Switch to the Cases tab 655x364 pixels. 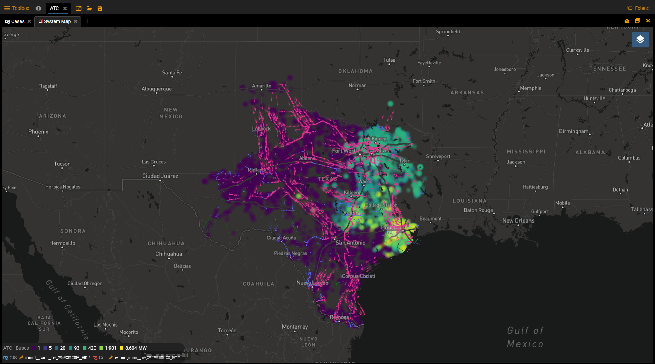click(15, 21)
